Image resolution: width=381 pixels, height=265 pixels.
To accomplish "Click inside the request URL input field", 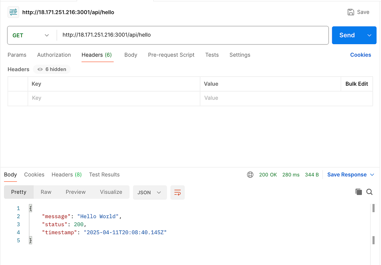I will pos(190,35).
